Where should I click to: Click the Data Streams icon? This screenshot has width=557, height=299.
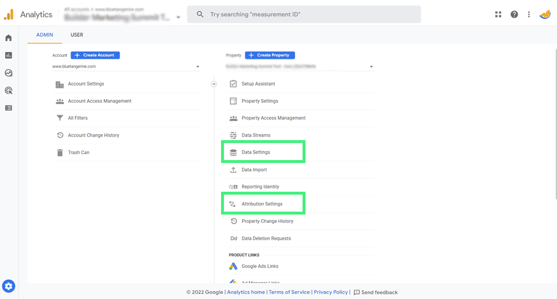pos(233,135)
